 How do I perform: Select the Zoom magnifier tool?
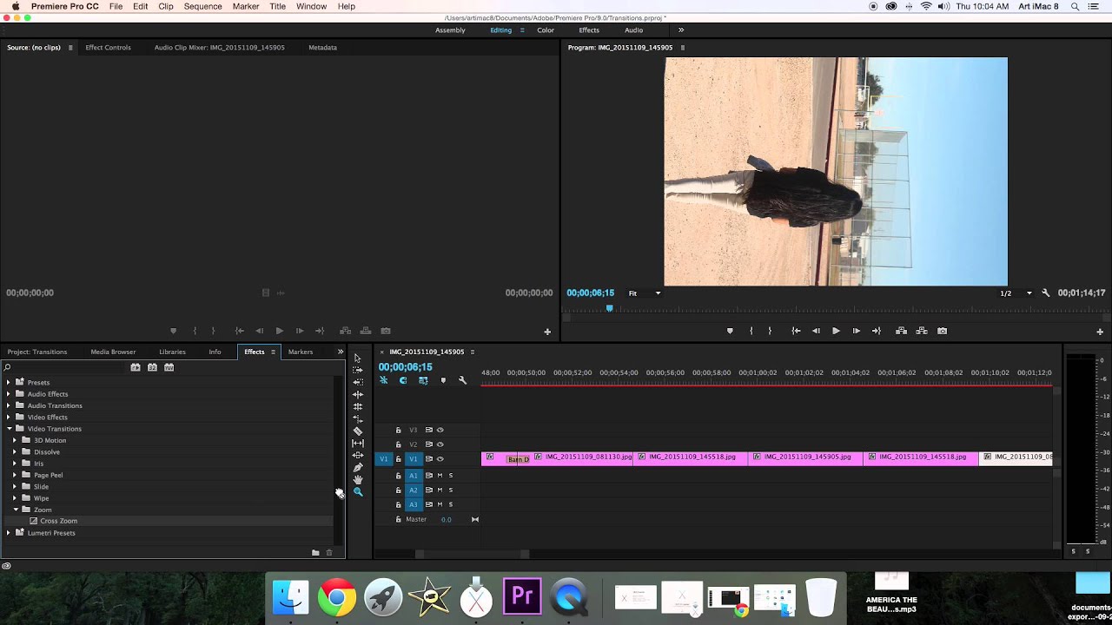[357, 491]
